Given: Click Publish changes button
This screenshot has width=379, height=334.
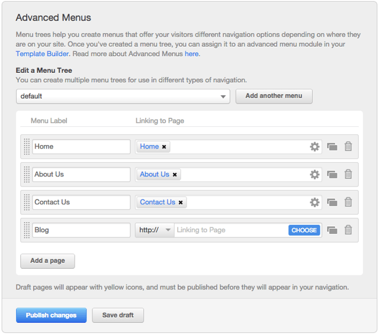Looking at the screenshot, I should (52, 315).
